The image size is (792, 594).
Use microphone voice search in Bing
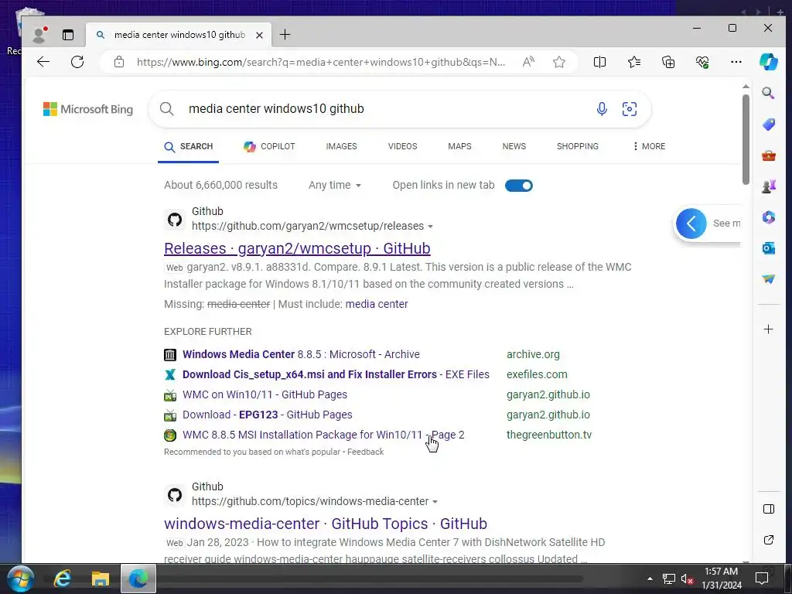click(602, 109)
